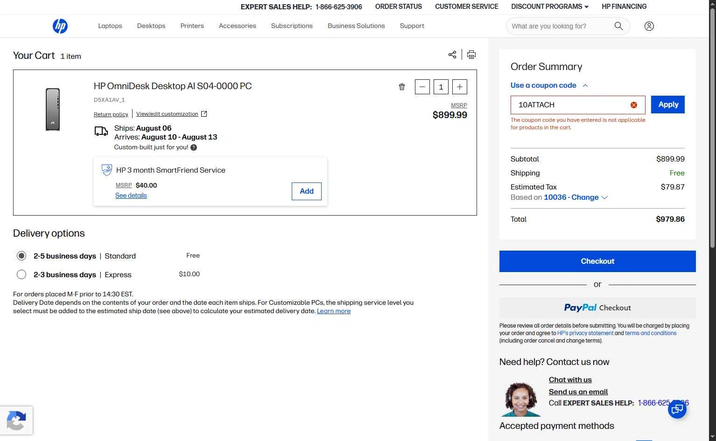
Task: Open the floating chat bubble icon
Action: (x=677, y=410)
